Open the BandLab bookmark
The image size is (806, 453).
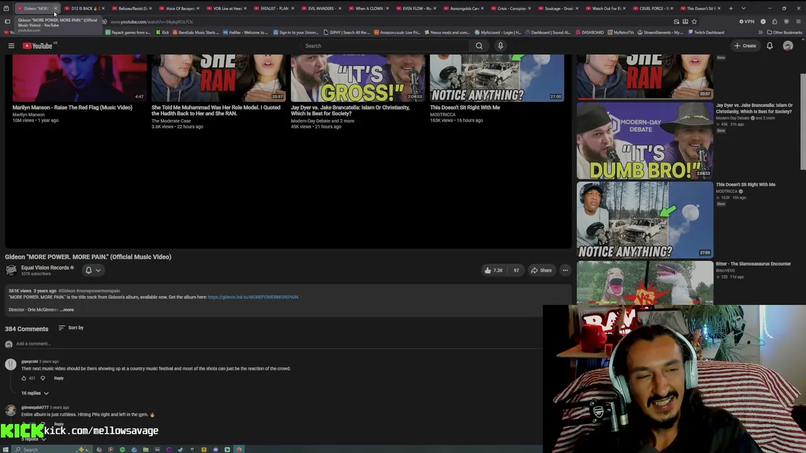[195, 33]
